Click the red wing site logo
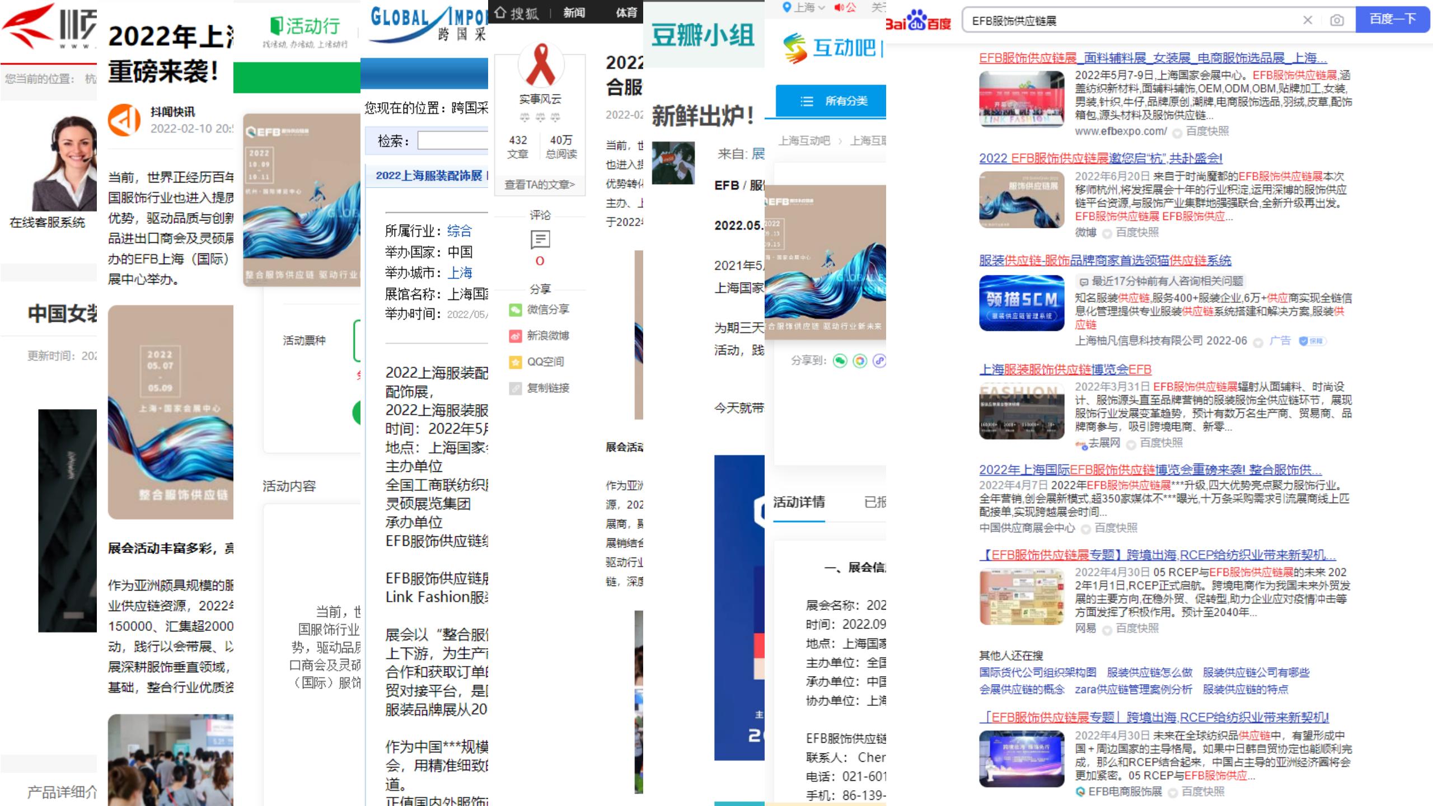1433x806 pixels. coord(28,25)
